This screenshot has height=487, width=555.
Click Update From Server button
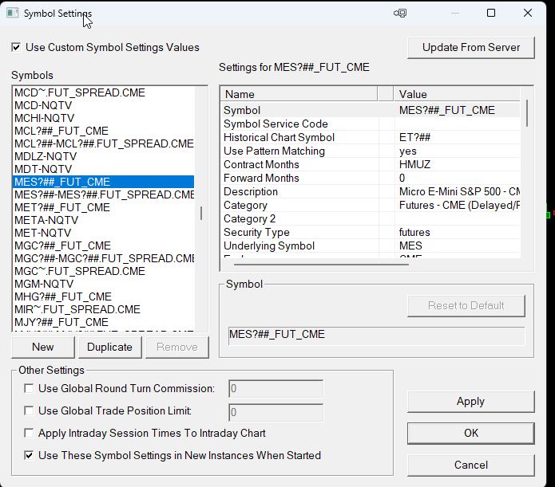pos(471,47)
